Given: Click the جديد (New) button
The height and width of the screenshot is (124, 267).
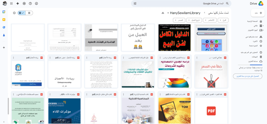Looking at the screenshot, I should (x=258, y=13).
